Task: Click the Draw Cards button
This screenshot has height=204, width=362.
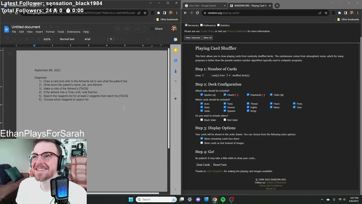Action: 203,165
